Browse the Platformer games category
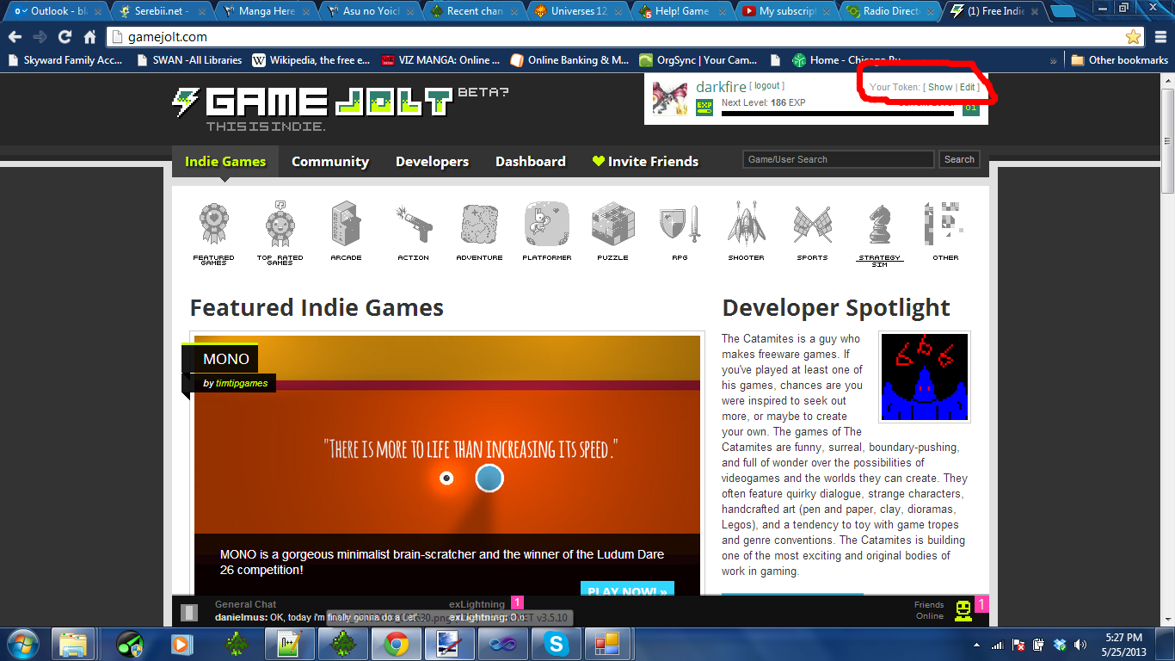The height and width of the screenshot is (661, 1175). click(x=547, y=232)
